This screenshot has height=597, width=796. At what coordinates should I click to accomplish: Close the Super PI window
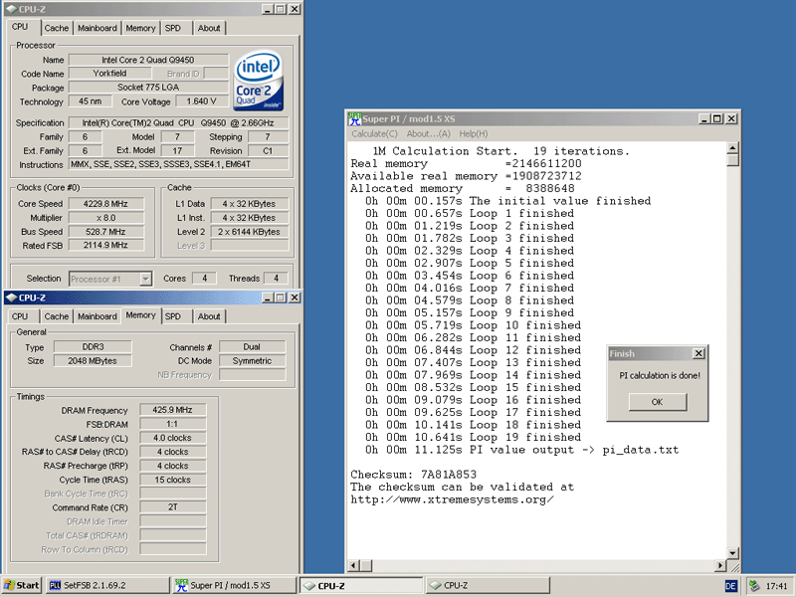coord(731,118)
